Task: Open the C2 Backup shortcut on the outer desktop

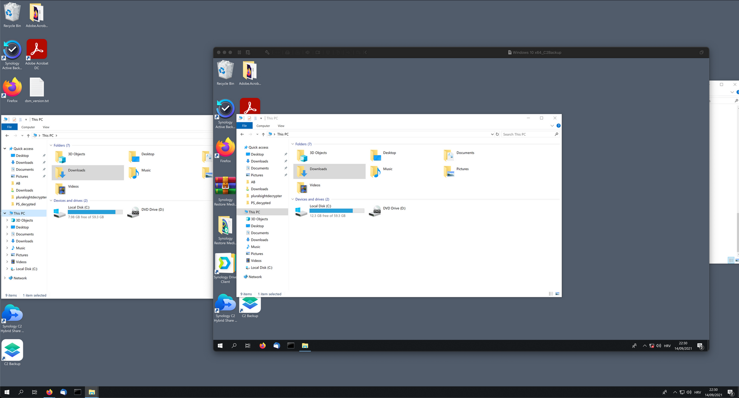Action: tap(12, 353)
